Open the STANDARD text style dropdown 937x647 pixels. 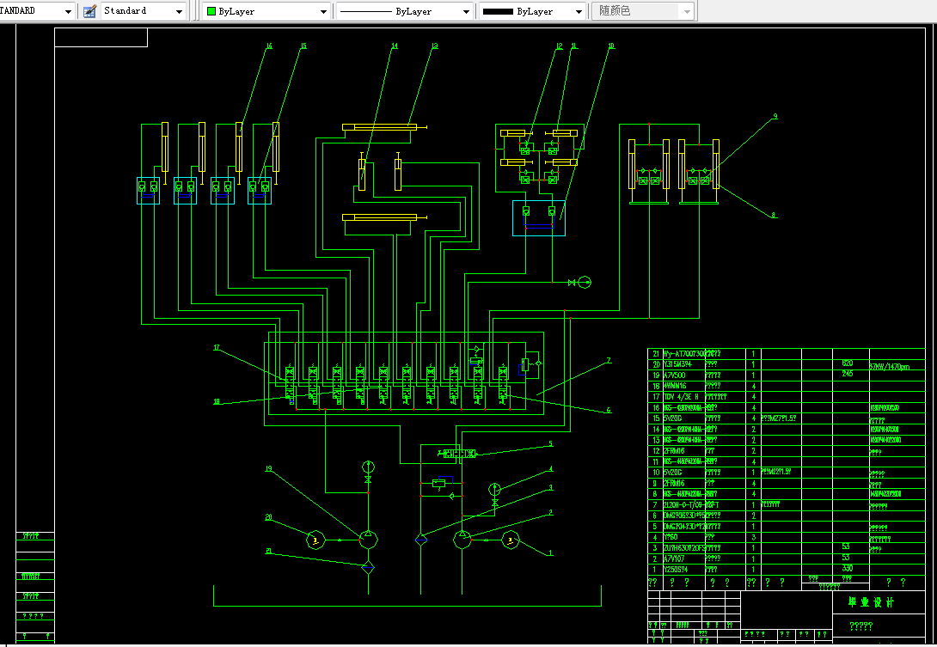coord(36,11)
